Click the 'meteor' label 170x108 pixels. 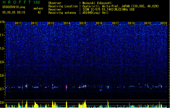(38, 8)
